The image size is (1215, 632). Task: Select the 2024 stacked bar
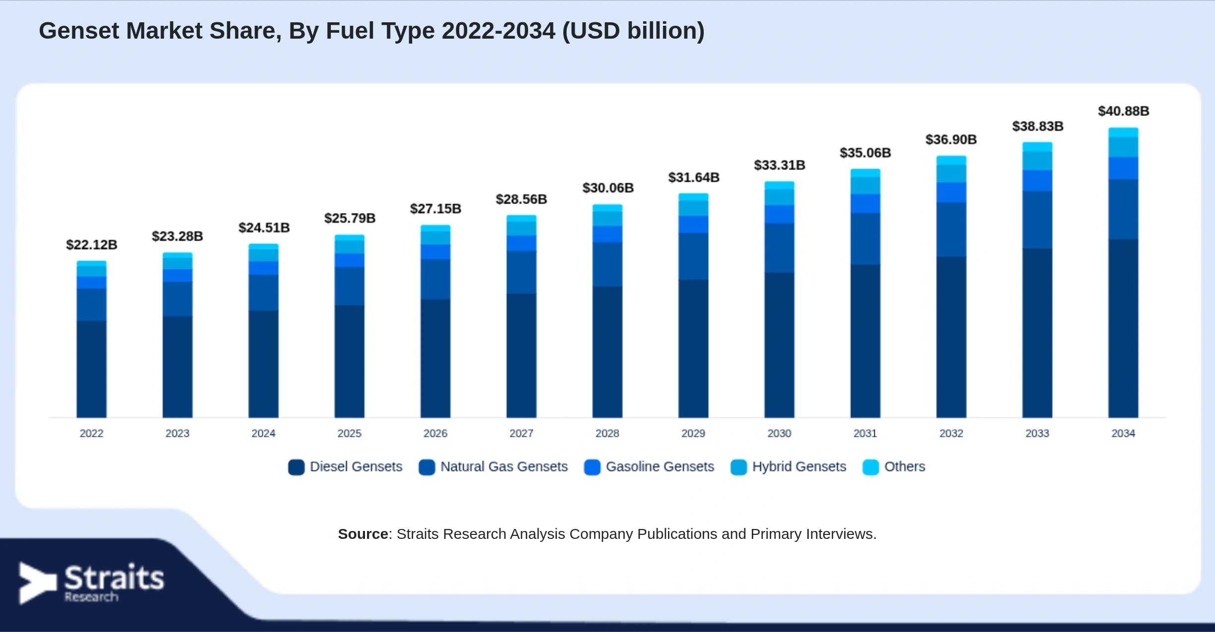(263, 331)
